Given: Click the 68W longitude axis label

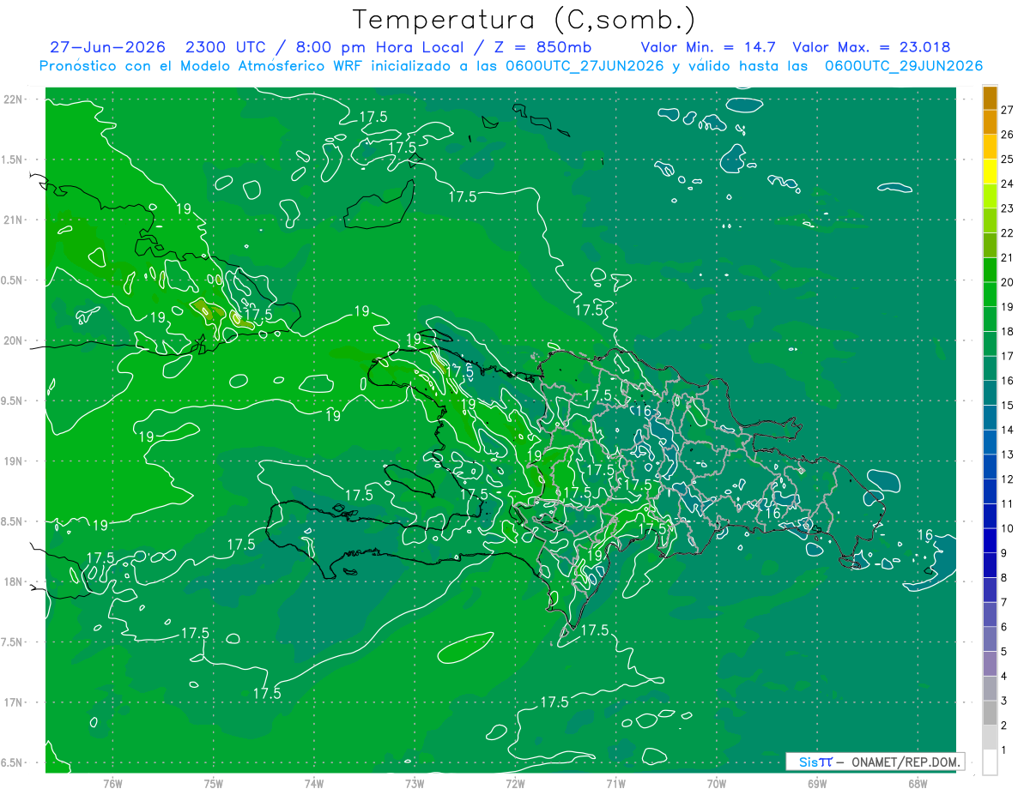Looking at the screenshot, I should pos(918,782).
